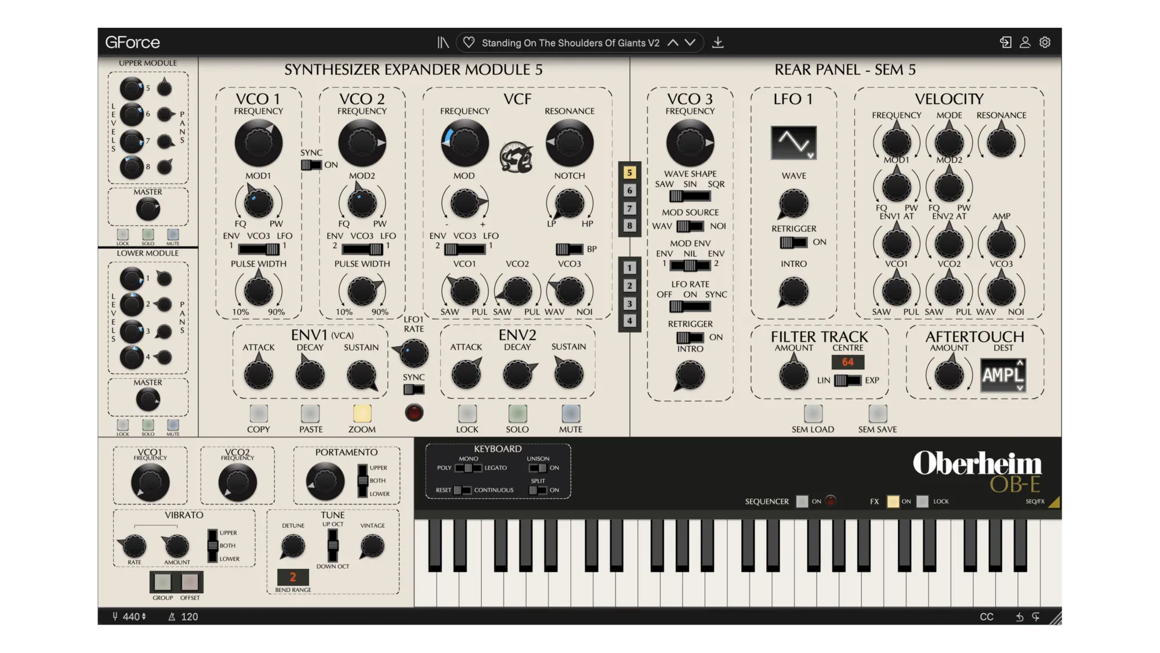
Task: Toggle the VCO 2 SYNC ON switch
Action: pyautogui.click(x=311, y=165)
